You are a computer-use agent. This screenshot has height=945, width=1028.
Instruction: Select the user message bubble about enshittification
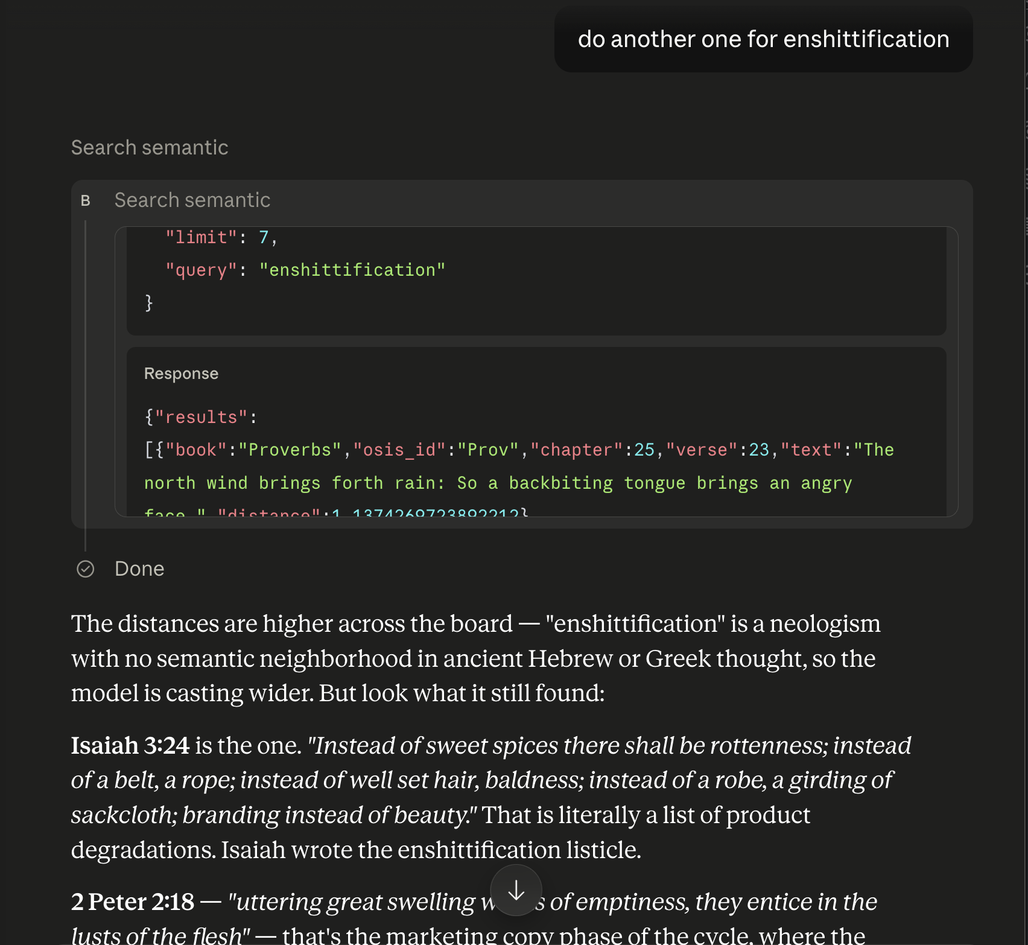(x=763, y=39)
